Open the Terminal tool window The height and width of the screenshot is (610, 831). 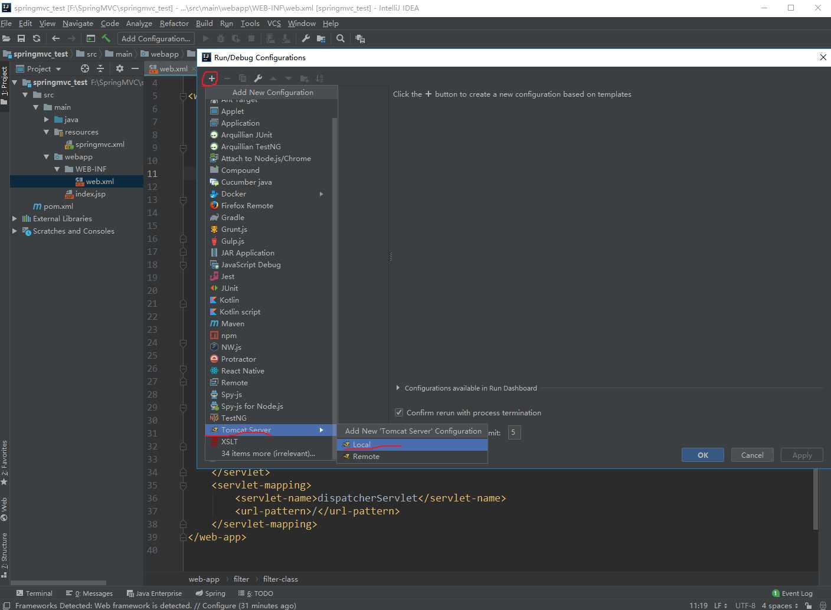(x=35, y=593)
